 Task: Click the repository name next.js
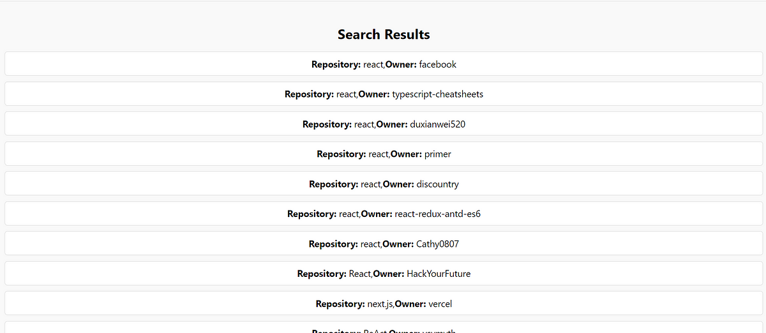click(380, 304)
